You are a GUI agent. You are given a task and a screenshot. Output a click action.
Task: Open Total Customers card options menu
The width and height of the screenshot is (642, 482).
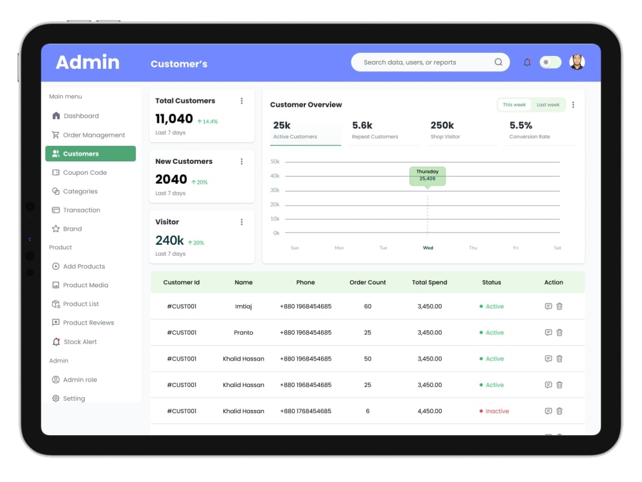tap(241, 101)
